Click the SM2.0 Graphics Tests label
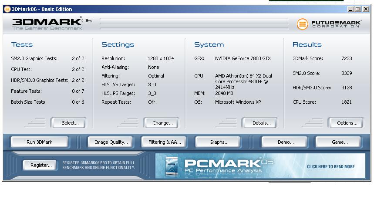Screen dimensions: 374x210 (34, 58)
